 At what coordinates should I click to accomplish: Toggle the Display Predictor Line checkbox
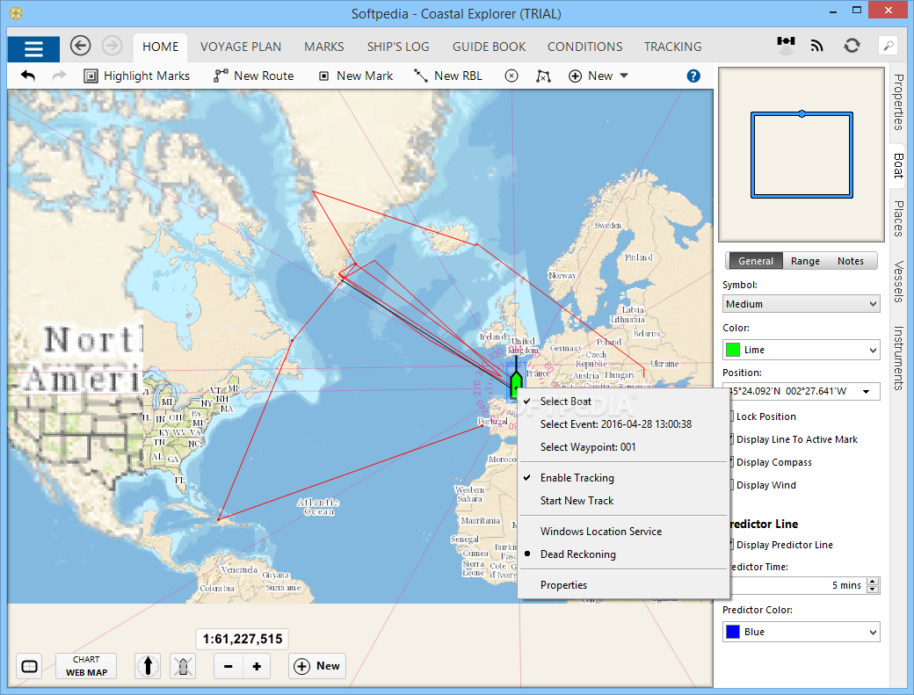tap(731, 545)
